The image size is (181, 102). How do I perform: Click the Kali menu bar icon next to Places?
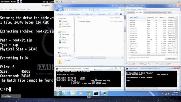click(18, 1)
